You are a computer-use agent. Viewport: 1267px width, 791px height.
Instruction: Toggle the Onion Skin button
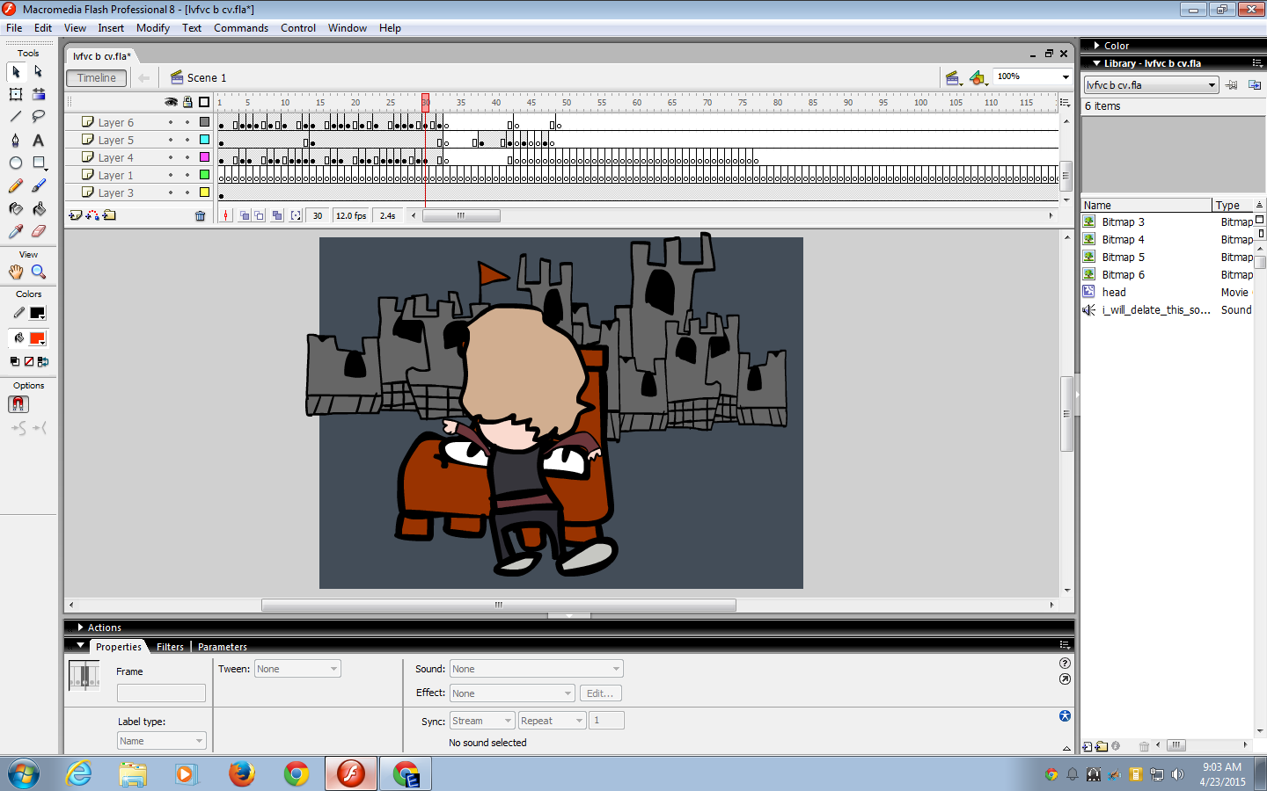pos(245,215)
